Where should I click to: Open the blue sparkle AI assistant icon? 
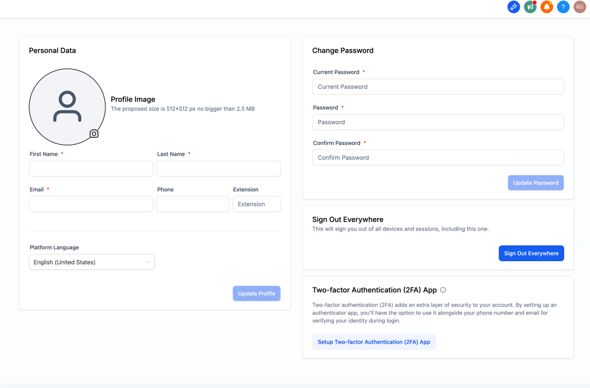click(513, 7)
